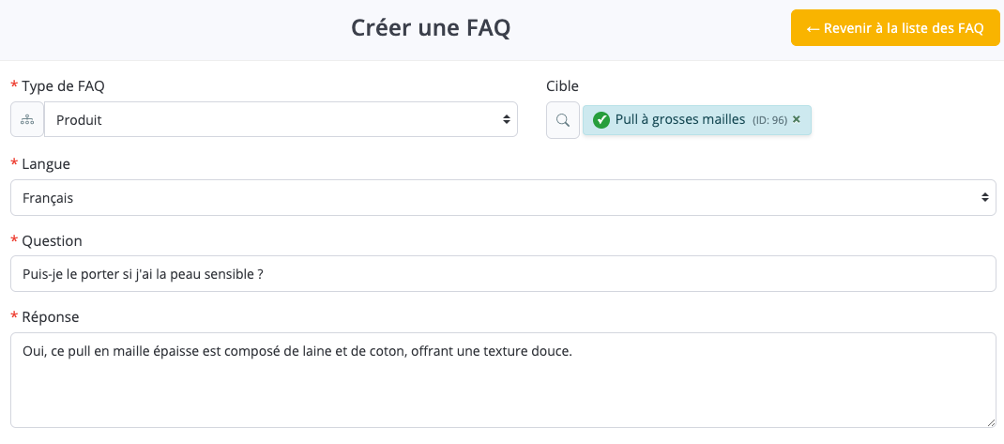
Task: Click the Cible field label
Action: (563, 86)
